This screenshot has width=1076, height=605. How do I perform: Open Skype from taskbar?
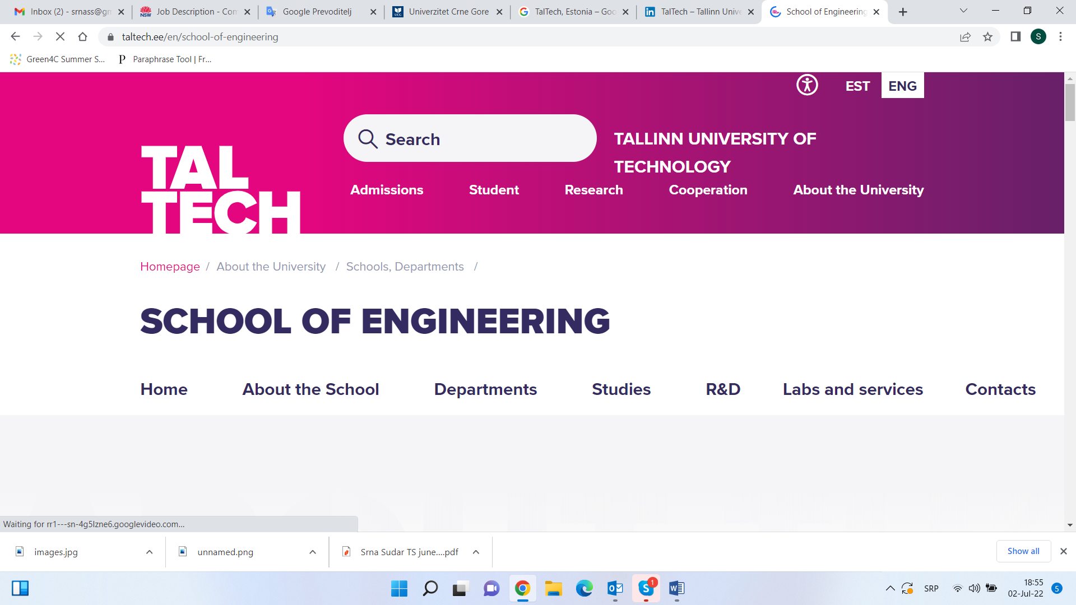click(x=646, y=588)
